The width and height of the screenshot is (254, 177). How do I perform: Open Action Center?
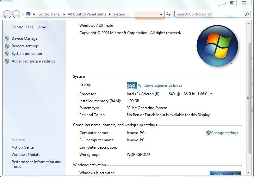[23, 147]
